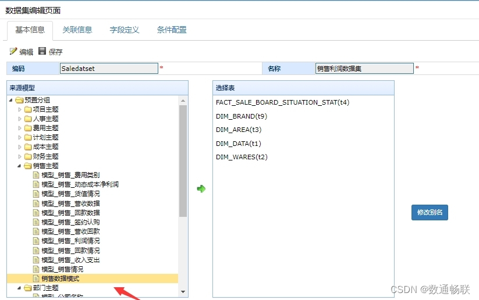The height and width of the screenshot is (300, 479).
Task: Expand the 财务主题 node
Action: click(20, 156)
